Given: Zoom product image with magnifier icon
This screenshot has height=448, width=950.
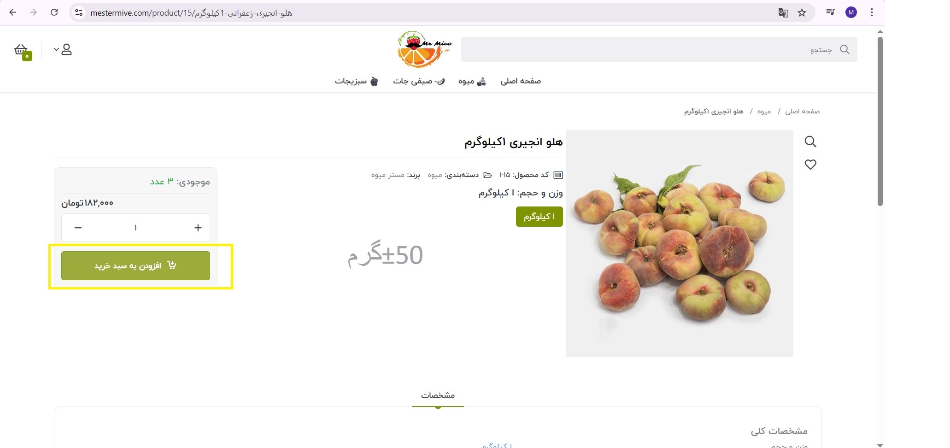Looking at the screenshot, I should click(810, 141).
